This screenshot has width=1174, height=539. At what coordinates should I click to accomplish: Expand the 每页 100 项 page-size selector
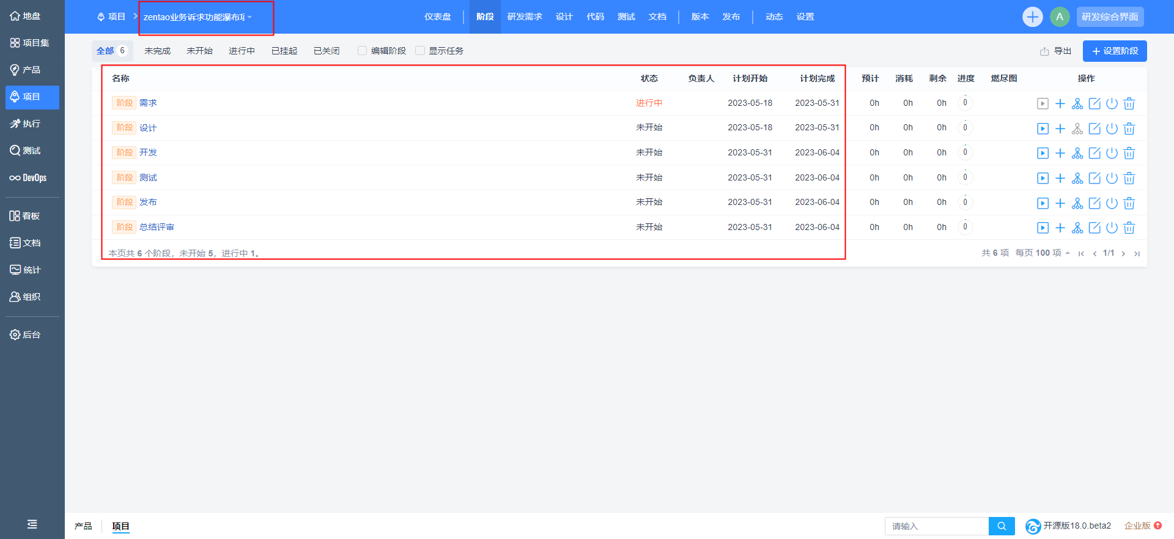pos(1043,253)
